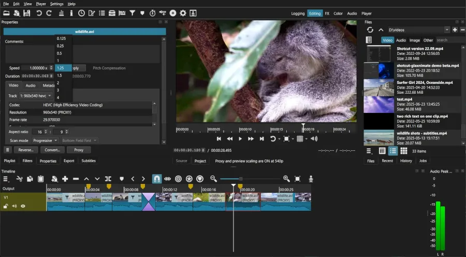Viewport: 466px width, 257px height.
Task: Click the scissors cut icon in timeline
Action: tap(19, 179)
